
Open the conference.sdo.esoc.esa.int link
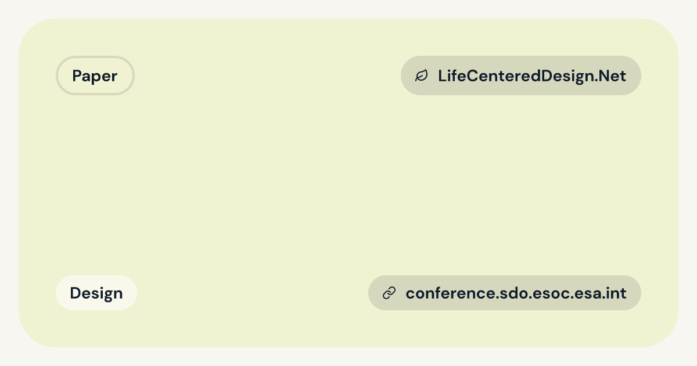[x=505, y=293]
